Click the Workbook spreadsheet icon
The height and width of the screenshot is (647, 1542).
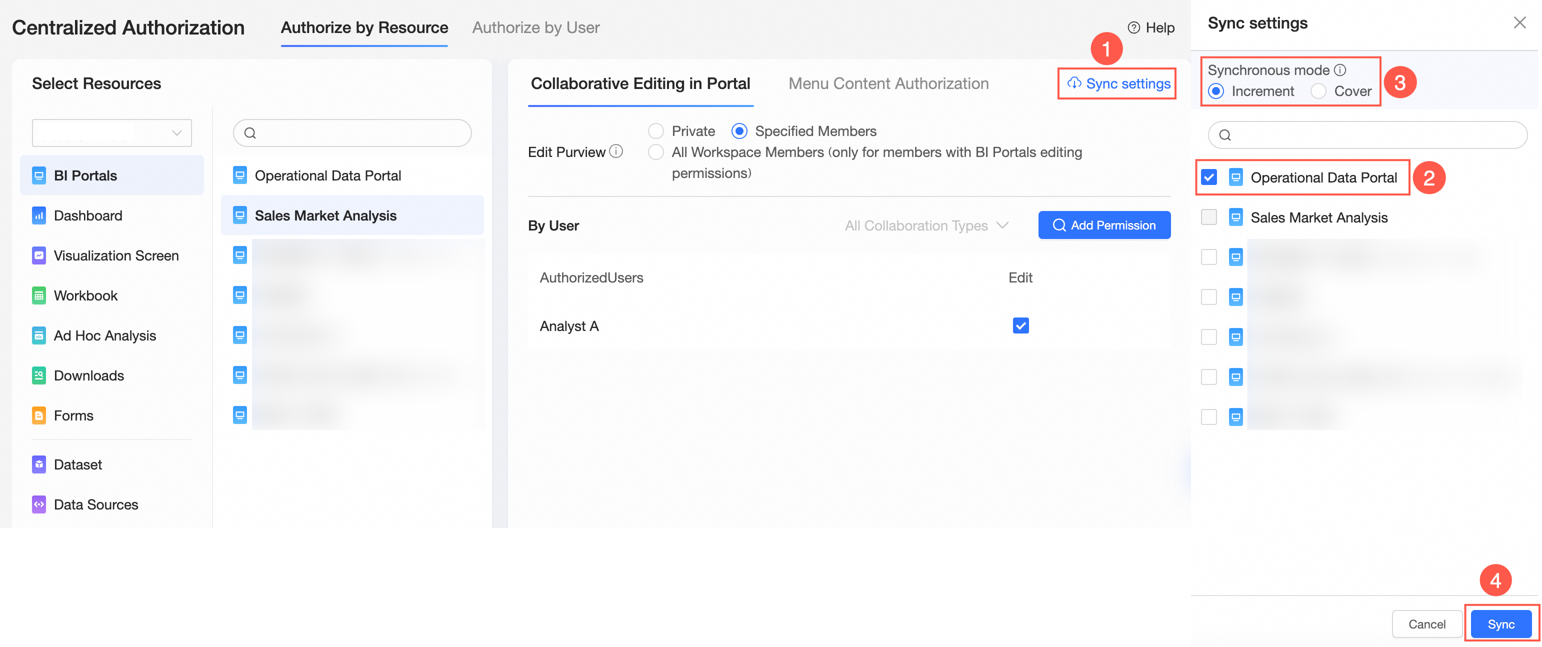point(39,295)
